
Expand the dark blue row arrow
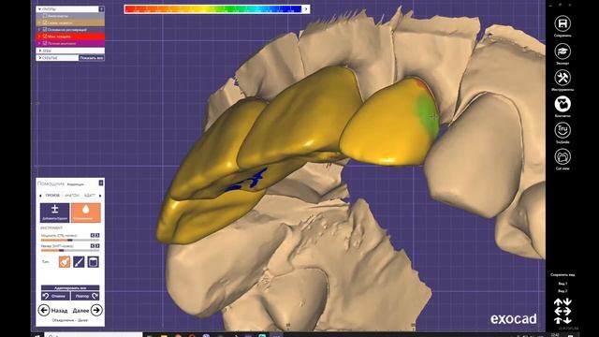pyautogui.click(x=39, y=29)
